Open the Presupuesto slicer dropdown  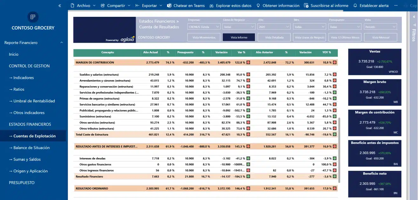345,27
